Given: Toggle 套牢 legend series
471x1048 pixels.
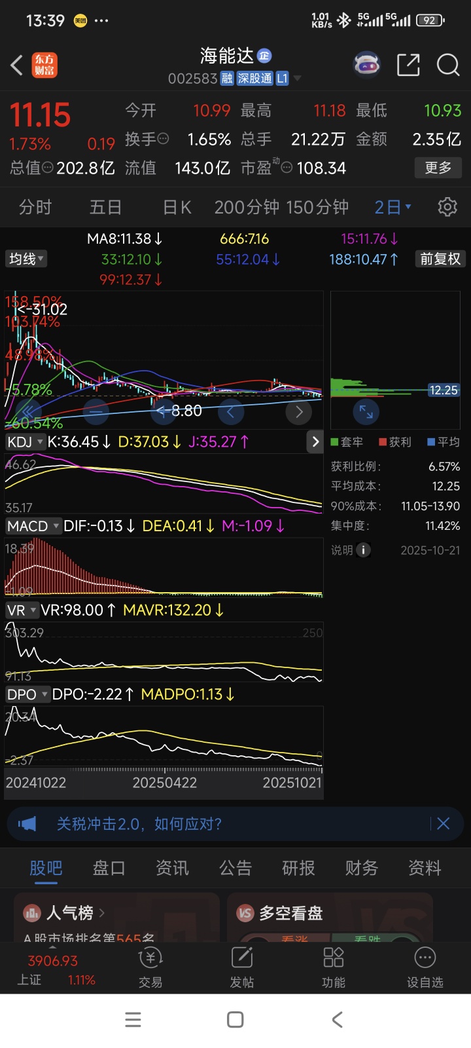Looking at the screenshot, I should [347, 442].
